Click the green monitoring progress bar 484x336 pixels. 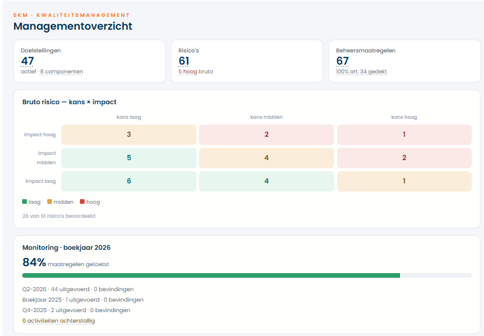coord(211,275)
